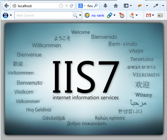Click the 'no rank' link
The height and width of the screenshot is (140, 167).
pyautogui.click(x=98, y=15)
